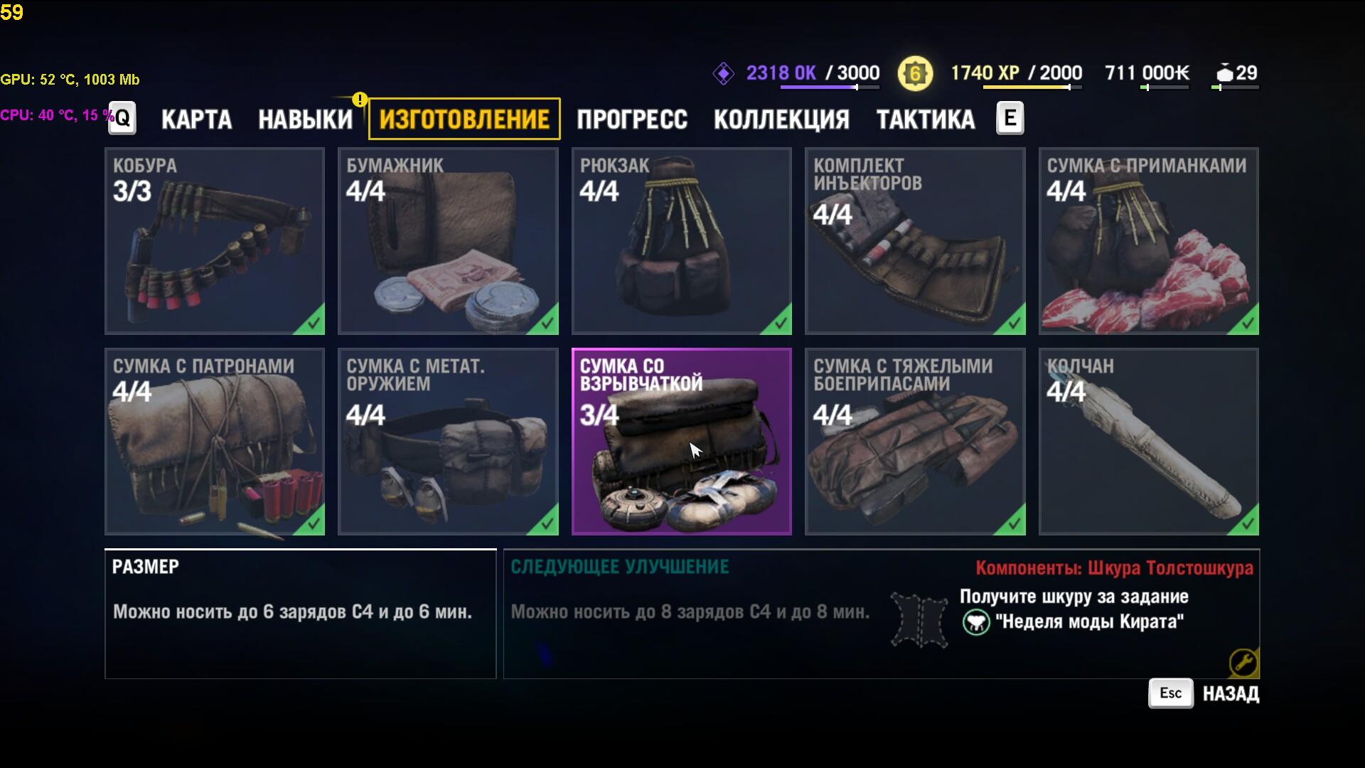The width and height of the screenshot is (1365, 768).
Task: Select the Сумка со взрывчаткой tile
Action: pos(681,441)
